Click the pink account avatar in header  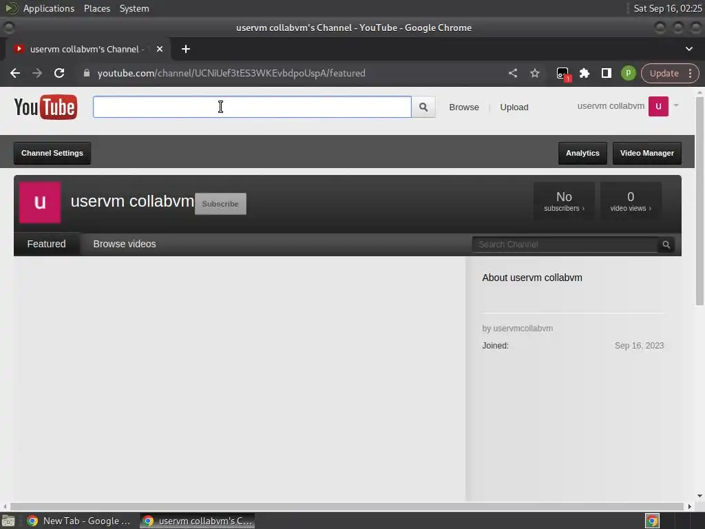coord(658,107)
